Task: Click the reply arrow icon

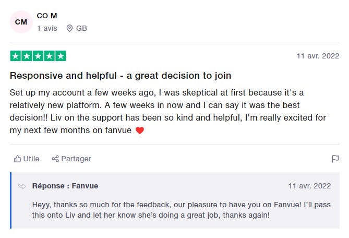Action: [22, 186]
